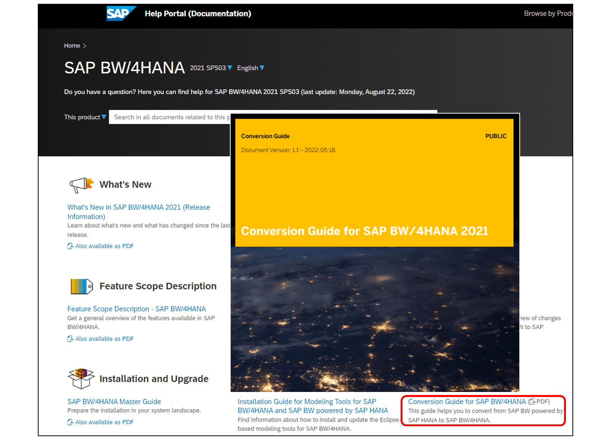Click the PUBLIC label on the guide cover

(x=496, y=136)
